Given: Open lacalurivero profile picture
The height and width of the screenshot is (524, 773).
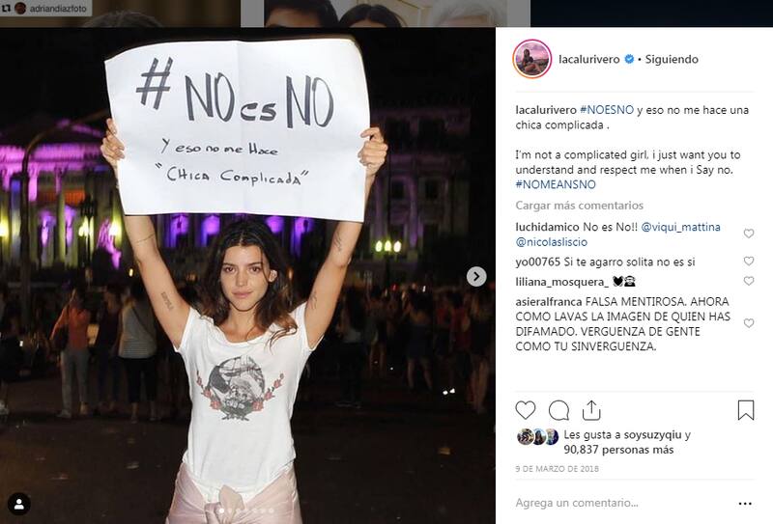Looking at the screenshot, I should pyautogui.click(x=532, y=59).
